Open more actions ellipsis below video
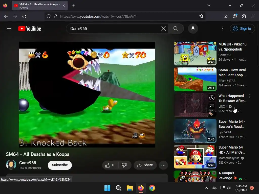259x194 pixels. (163, 165)
